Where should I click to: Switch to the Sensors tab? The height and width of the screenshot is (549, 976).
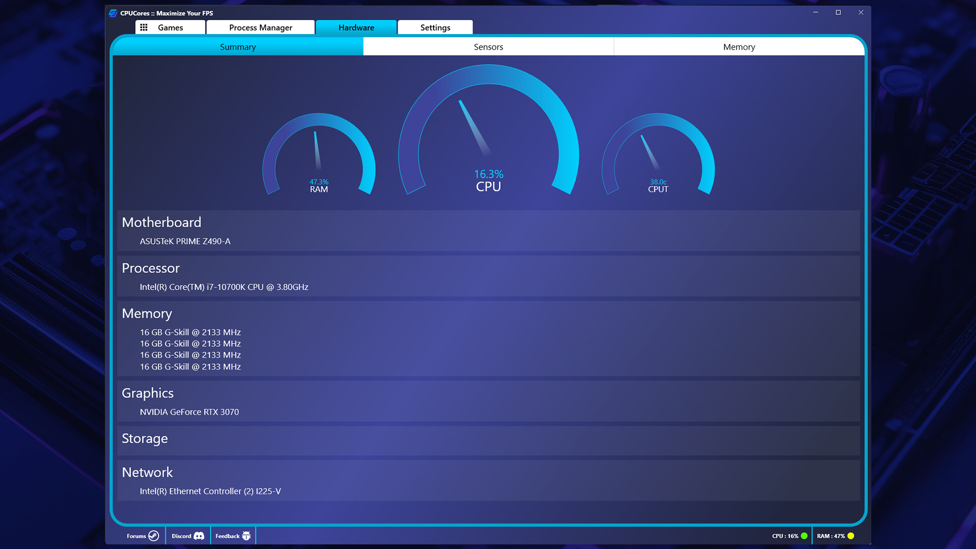click(488, 47)
